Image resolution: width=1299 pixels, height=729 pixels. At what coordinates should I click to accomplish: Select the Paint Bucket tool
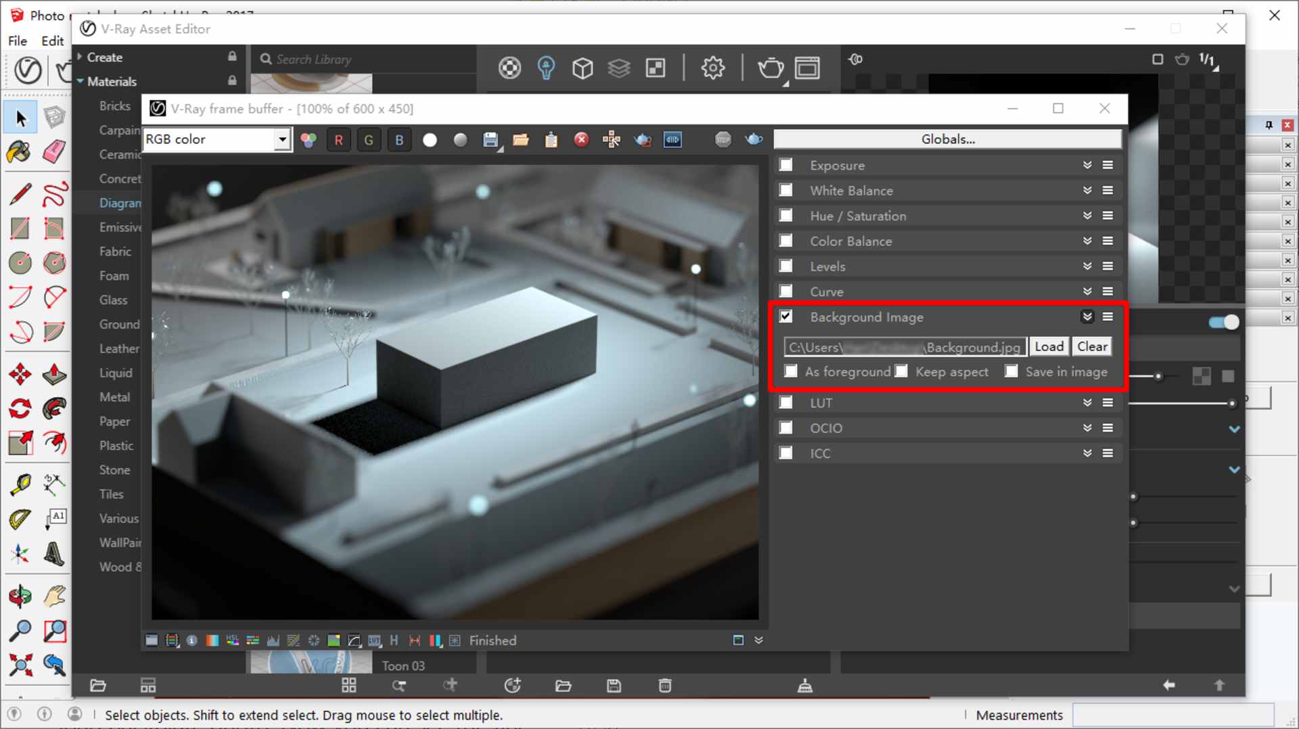(x=19, y=151)
